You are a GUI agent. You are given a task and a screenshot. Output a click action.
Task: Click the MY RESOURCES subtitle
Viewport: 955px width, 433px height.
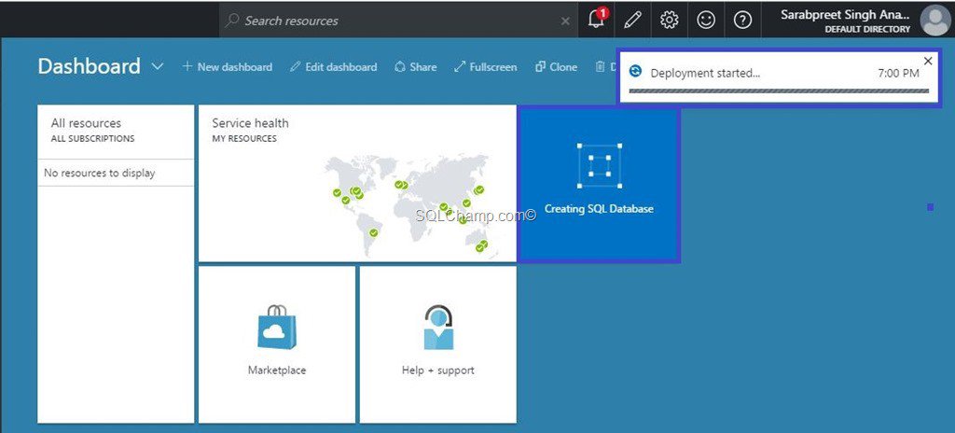pos(244,139)
